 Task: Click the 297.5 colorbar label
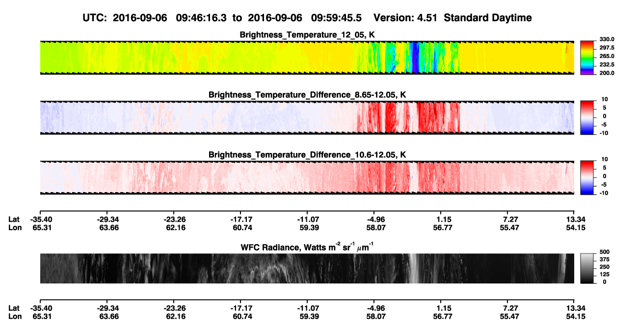click(607, 48)
